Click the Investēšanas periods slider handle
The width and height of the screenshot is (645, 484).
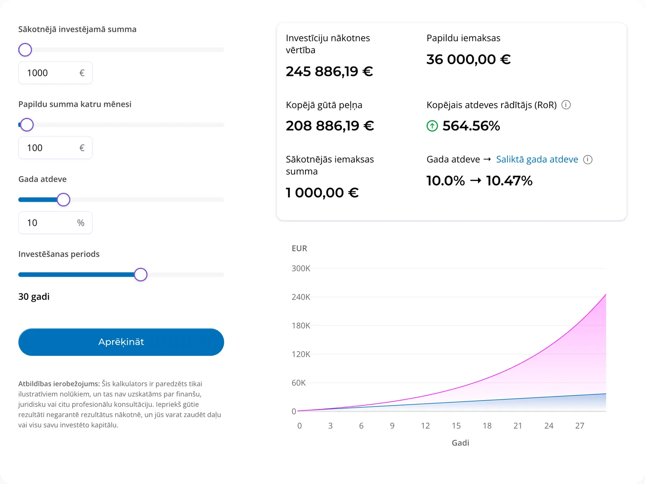click(141, 275)
